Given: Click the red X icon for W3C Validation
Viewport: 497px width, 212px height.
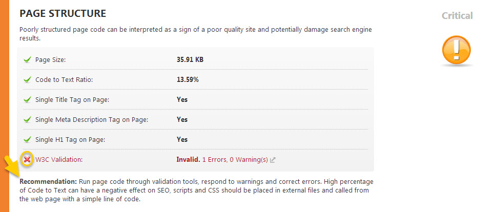Looking at the screenshot, I should [27, 160].
